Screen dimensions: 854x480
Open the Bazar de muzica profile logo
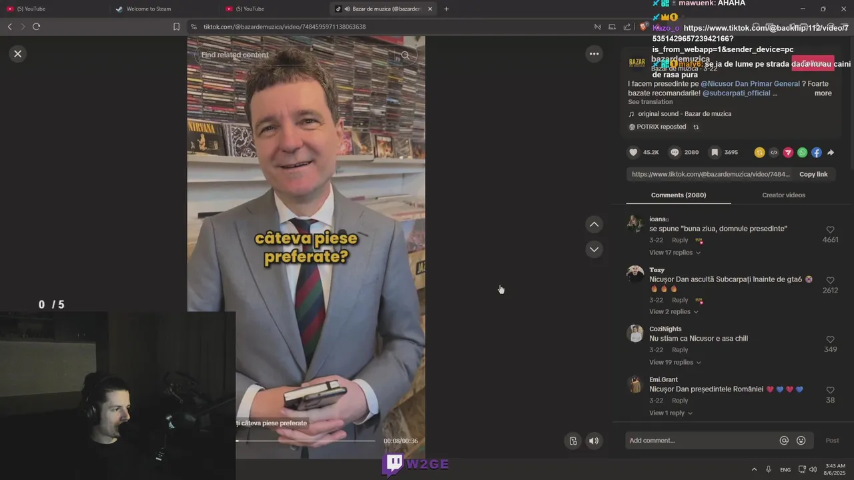point(637,63)
